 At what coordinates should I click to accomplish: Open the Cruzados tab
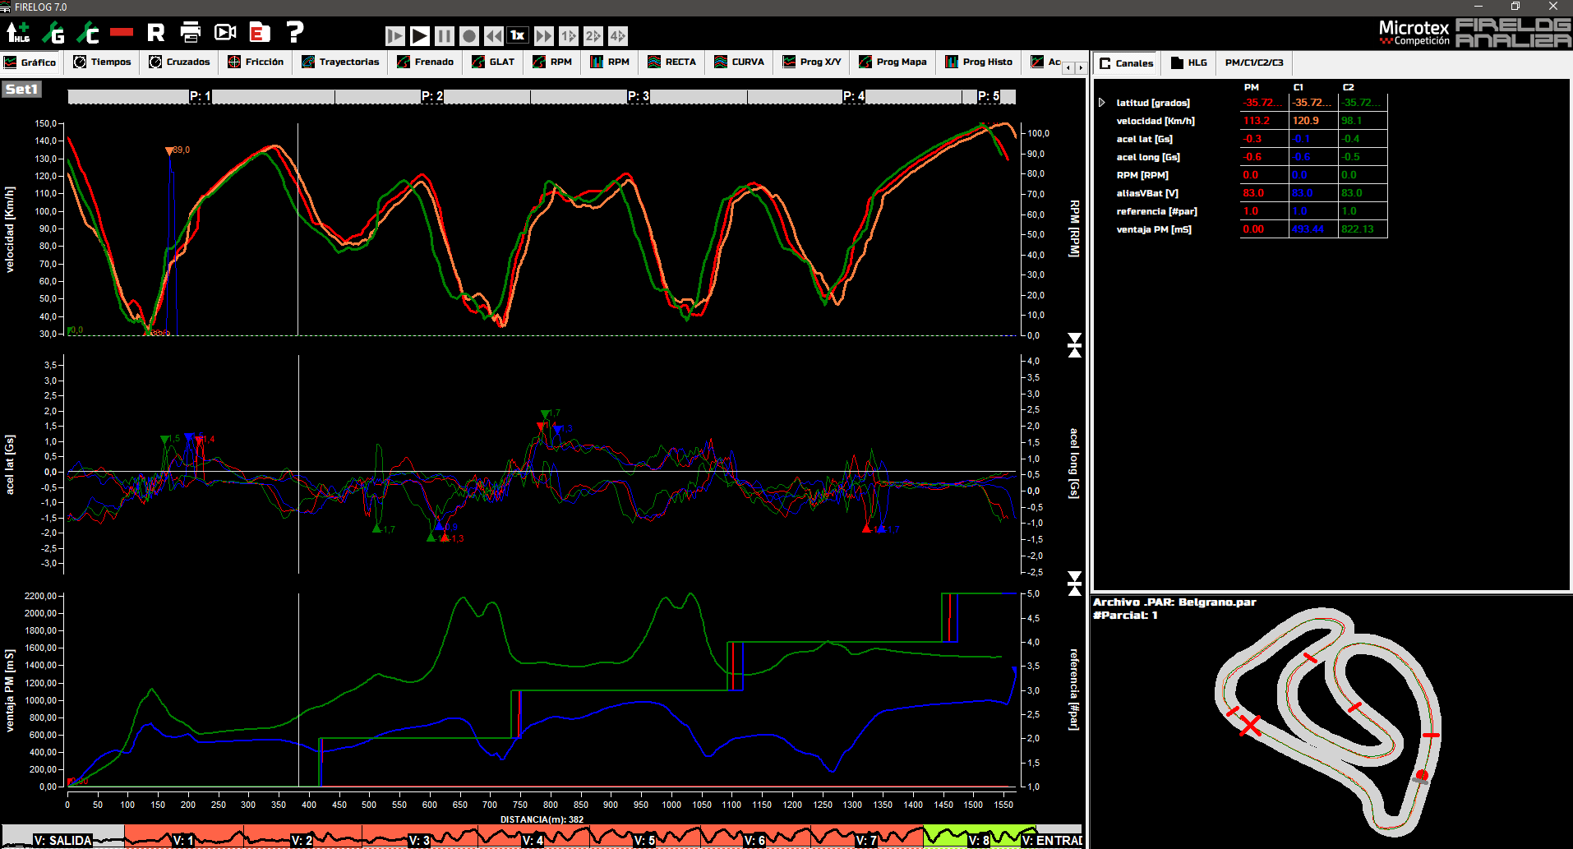[179, 62]
